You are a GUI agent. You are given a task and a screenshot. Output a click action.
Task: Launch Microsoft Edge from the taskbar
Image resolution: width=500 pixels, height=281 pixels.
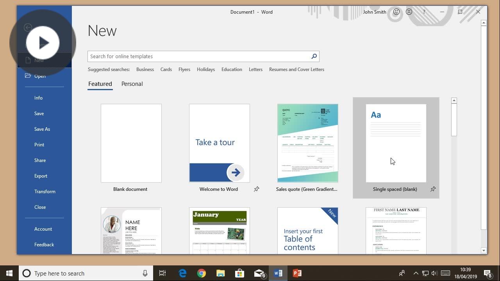click(x=182, y=273)
